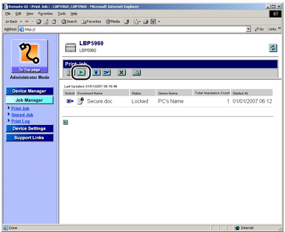The height and width of the screenshot is (232, 285).
Task: Click the secured document icon for Secure.doc
Action: pyautogui.click(x=80, y=101)
